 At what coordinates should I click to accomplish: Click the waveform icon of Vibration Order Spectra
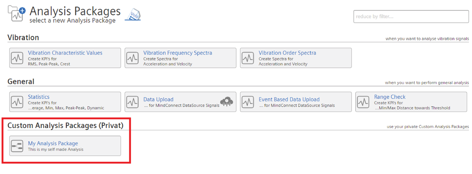[x=248, y=58]
